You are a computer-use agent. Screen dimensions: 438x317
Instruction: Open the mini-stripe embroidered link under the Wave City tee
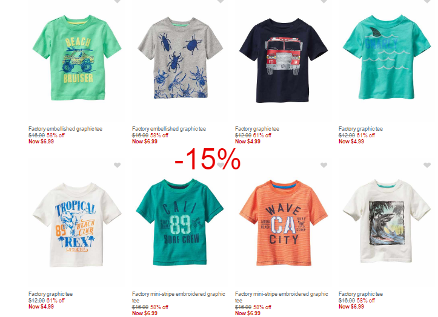(x=282, y=297)
